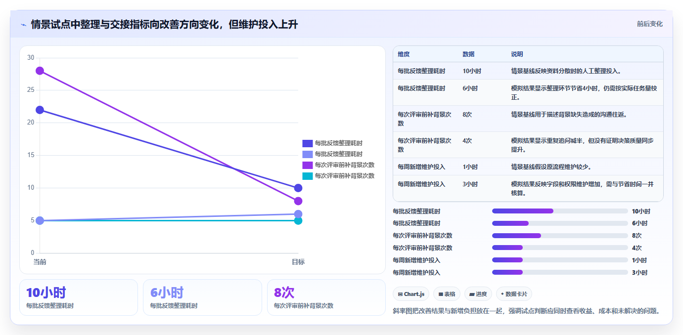Viewport: 683px width, 335px height.
Task: Click the note 情景基线用于描述背景缺失造成的沟通往返
Action: 569,115
